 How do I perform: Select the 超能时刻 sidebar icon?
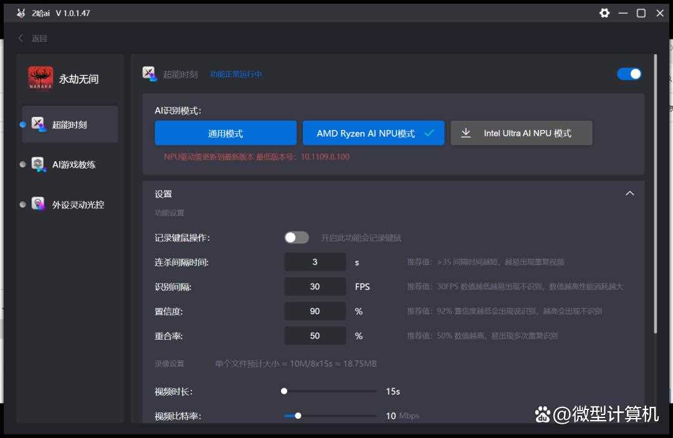click(x=39, y=124)
